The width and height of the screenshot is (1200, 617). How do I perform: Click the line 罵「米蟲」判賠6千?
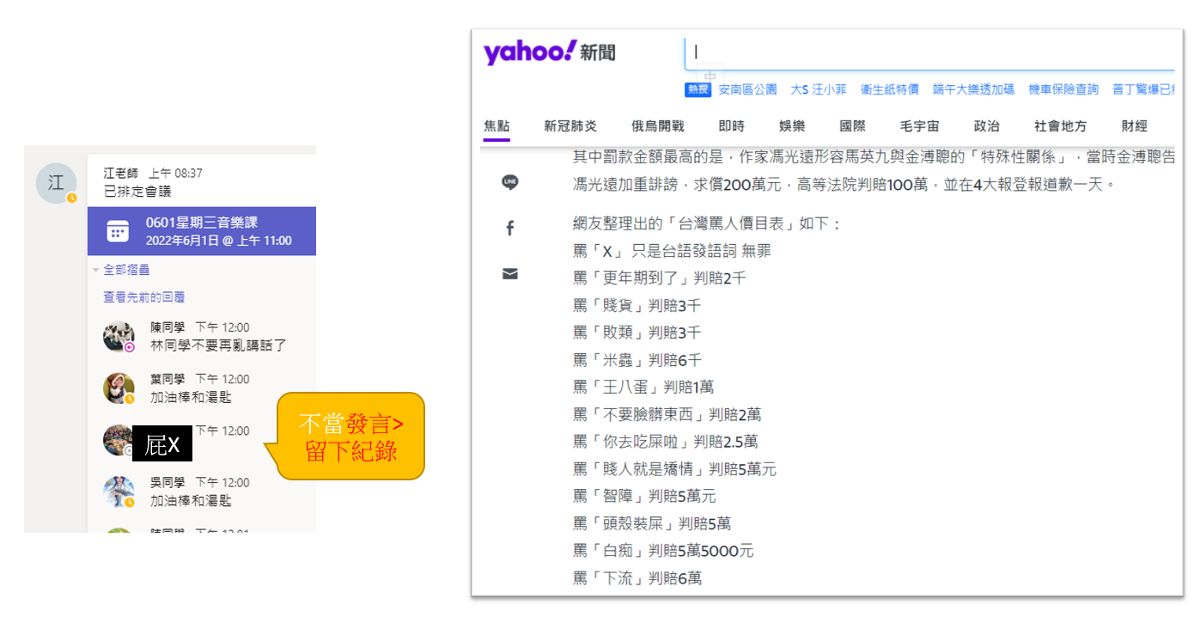point(637,360)
